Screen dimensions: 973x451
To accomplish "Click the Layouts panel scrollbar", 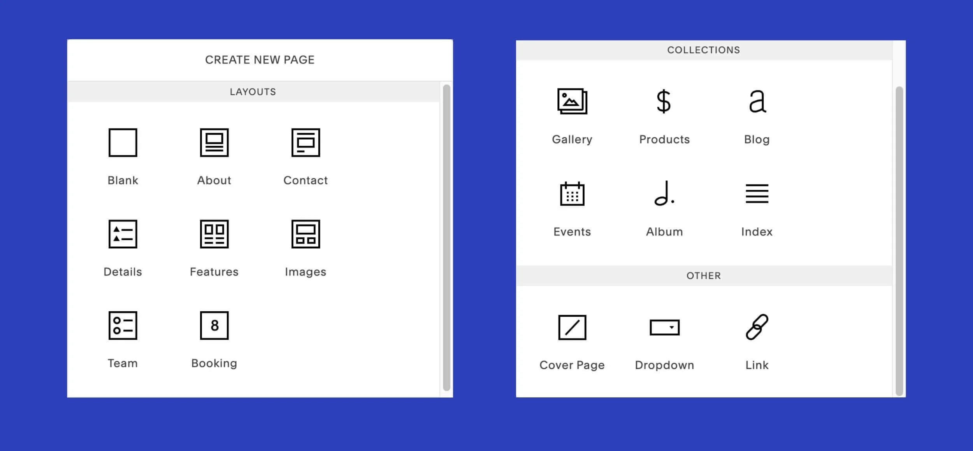I will [446, 237].
